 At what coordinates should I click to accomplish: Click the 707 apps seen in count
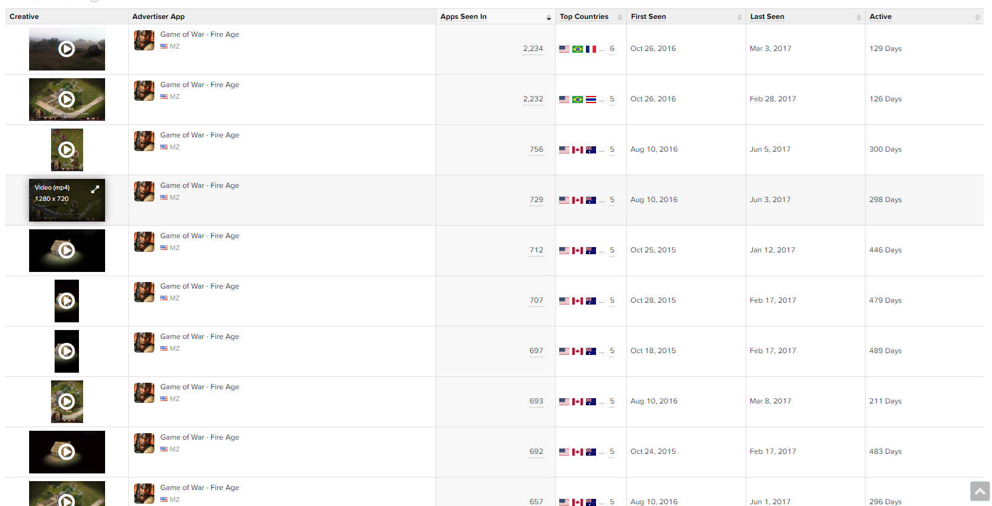click(x=537, y=300)
